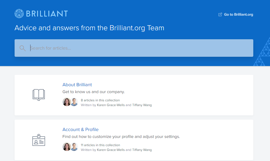Screen dimensions: 270x161
Task: Click the open book icon for About Brilliant
Action: [39, 95]
